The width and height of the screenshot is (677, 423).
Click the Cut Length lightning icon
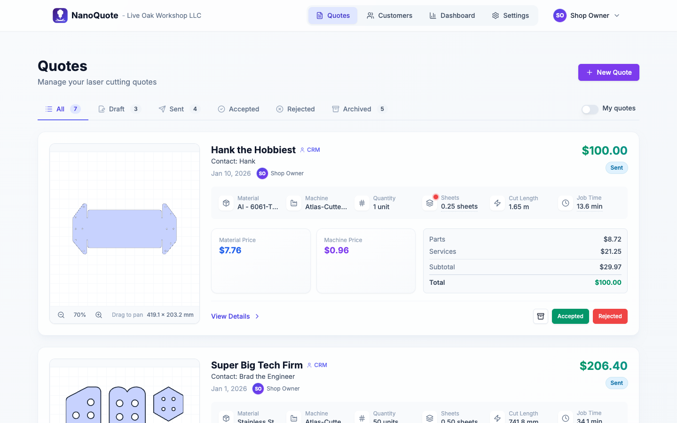coord(497,203)
